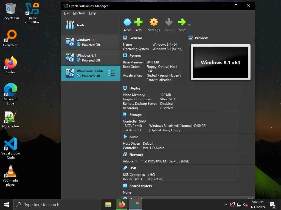Click the Intel PRO/1000 MT Desktop adapter text

pyautogui.click(x=165, y=161)
